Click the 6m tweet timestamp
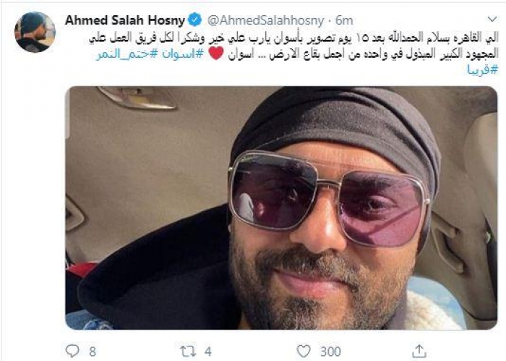The image size is (506, 361). 343,21
